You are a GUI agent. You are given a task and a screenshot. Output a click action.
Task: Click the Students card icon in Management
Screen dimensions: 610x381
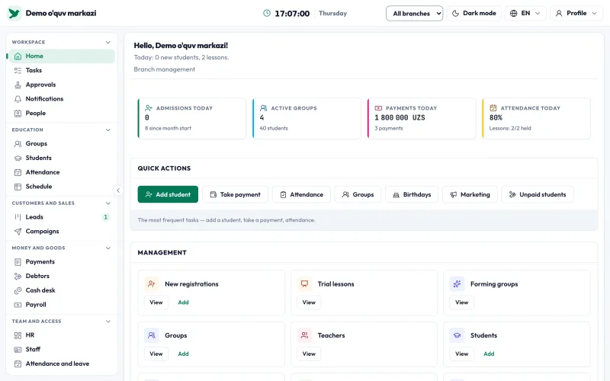click(x=457, y=335)
